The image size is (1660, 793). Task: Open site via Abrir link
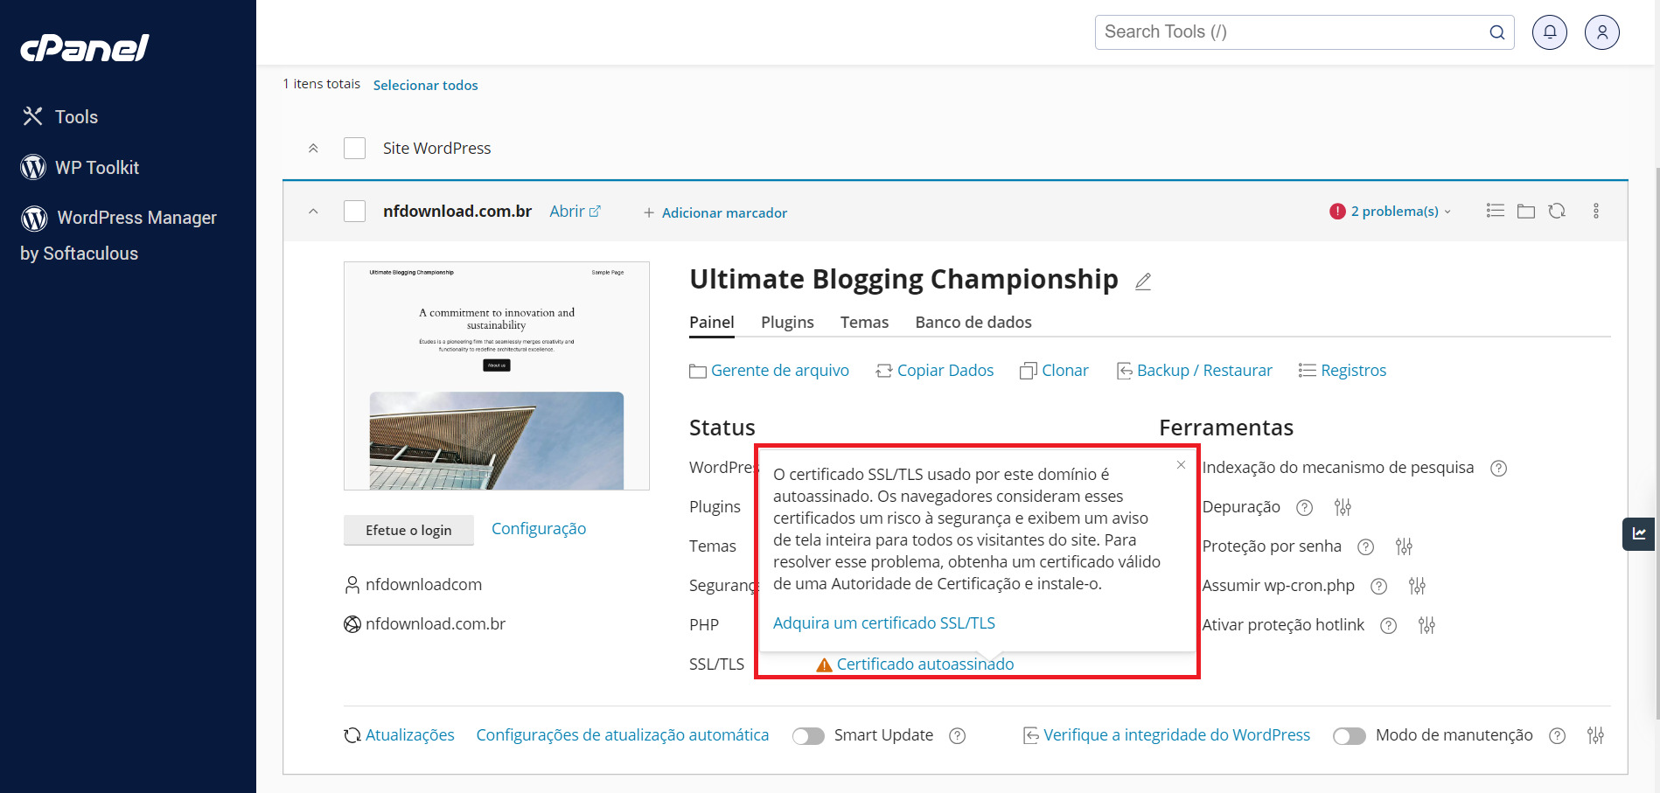pyautogui.click(x=575, y=212)
